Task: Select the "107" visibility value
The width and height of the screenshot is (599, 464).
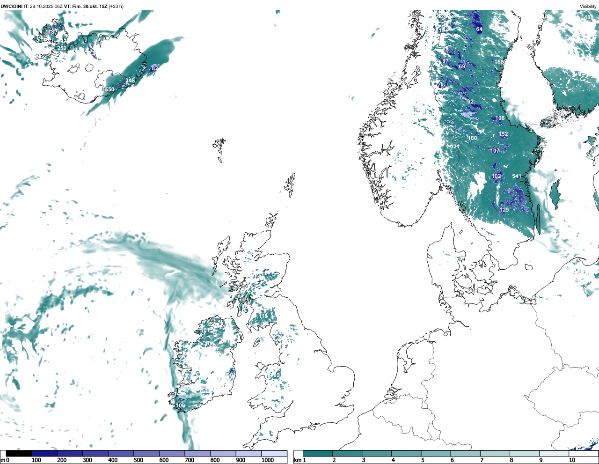Action: tap(495, 151)
